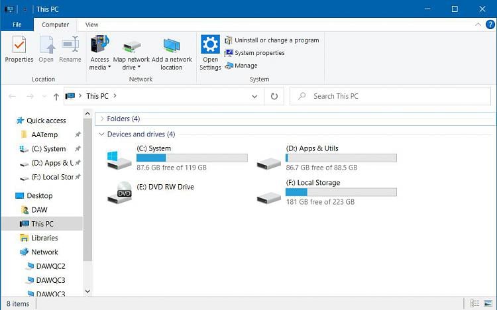Switch to the View ribbon tab

point(91,25)
